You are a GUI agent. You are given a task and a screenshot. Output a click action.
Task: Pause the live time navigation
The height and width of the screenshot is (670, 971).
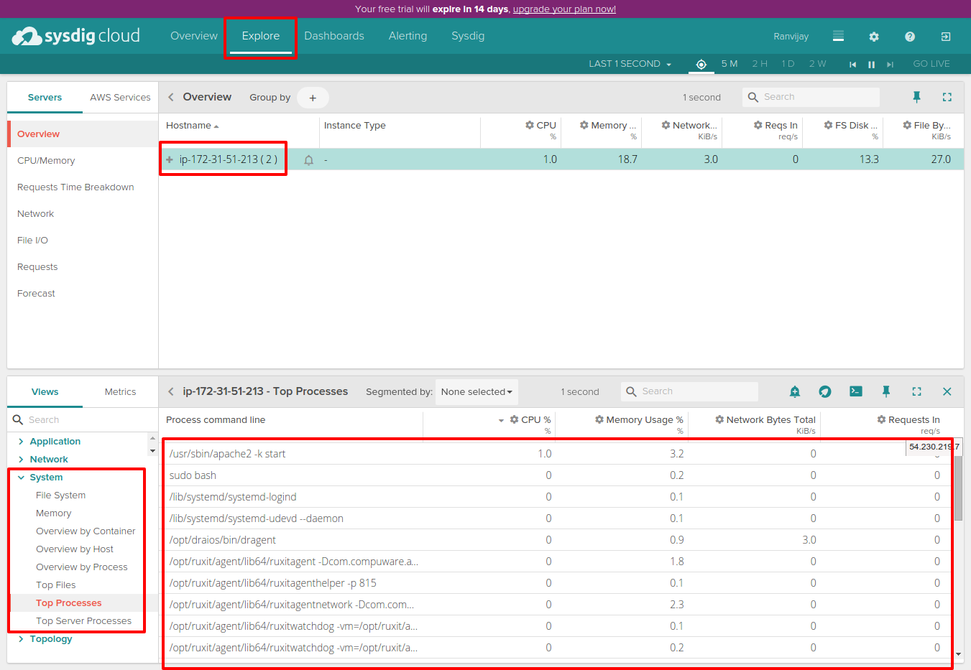coord(871,65)
